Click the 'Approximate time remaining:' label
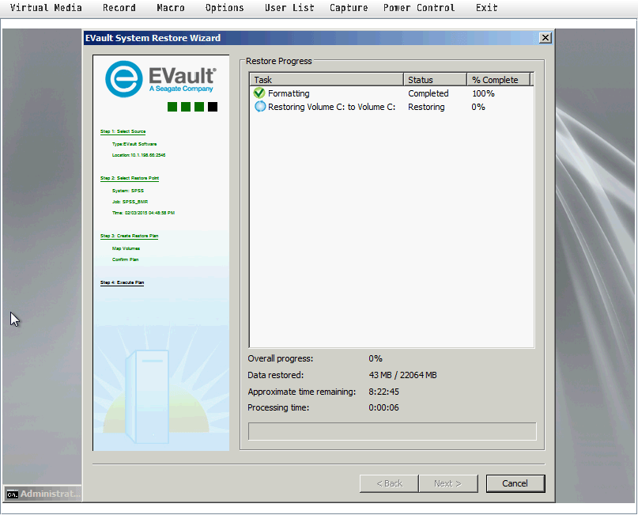638x515 pixels. pyautogui.click(x=301, y=392)
